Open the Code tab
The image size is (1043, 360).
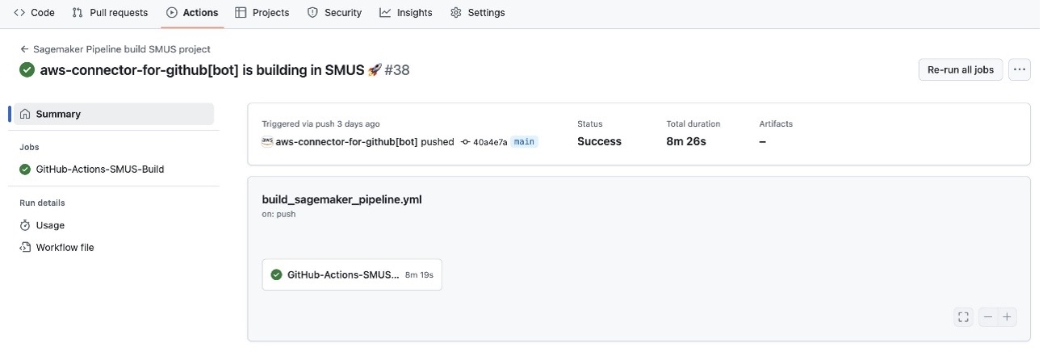[x=35, y=12]
